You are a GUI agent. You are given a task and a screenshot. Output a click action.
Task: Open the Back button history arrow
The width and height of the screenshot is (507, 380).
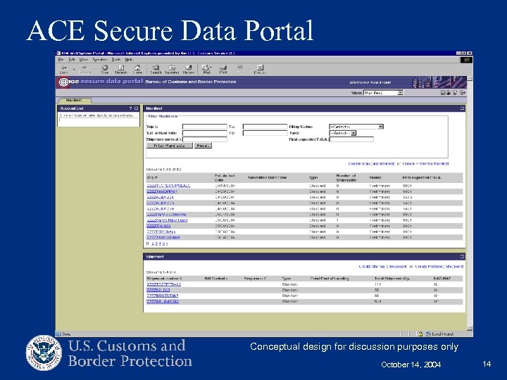[74, 69]
